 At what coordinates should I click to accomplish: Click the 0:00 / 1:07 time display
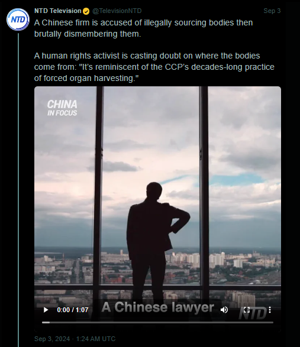pyautogui.click(x=73, y=310)
